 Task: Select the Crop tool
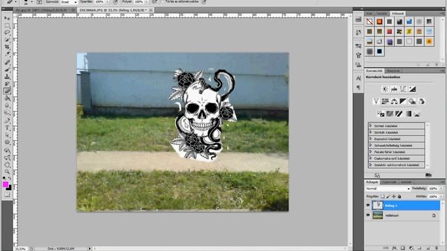pyautogui.click(x=7, y=47)
